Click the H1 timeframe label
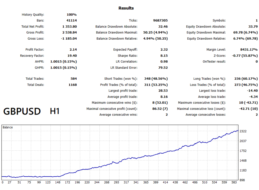The height and width of the screenshot is (190, 259). [55, 111]
